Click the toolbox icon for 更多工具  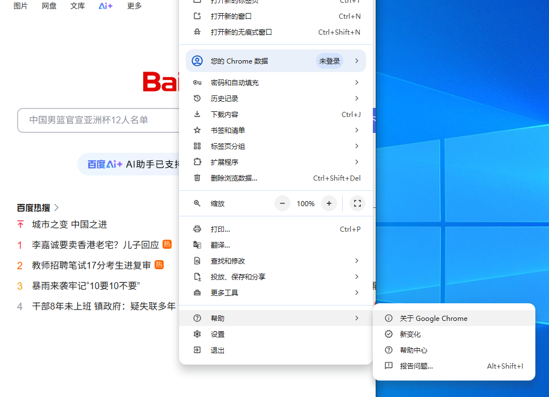pyautogui.click(x=197, y=292)
